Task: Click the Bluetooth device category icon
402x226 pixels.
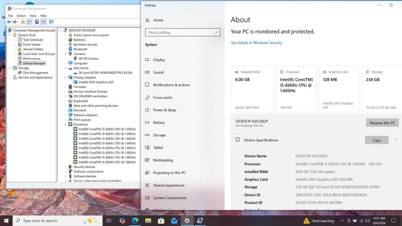Action: (70, 49)
